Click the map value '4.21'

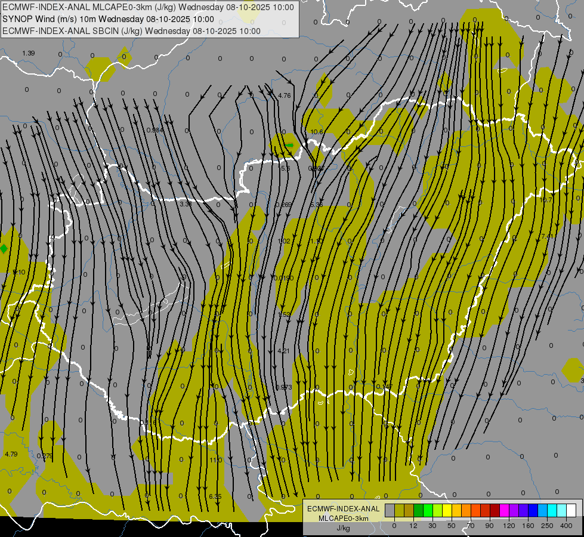pos(283,351)
